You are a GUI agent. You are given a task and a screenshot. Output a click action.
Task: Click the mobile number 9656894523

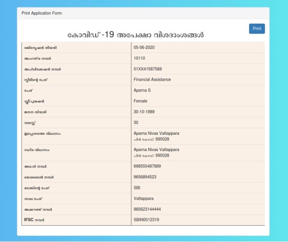145,177
